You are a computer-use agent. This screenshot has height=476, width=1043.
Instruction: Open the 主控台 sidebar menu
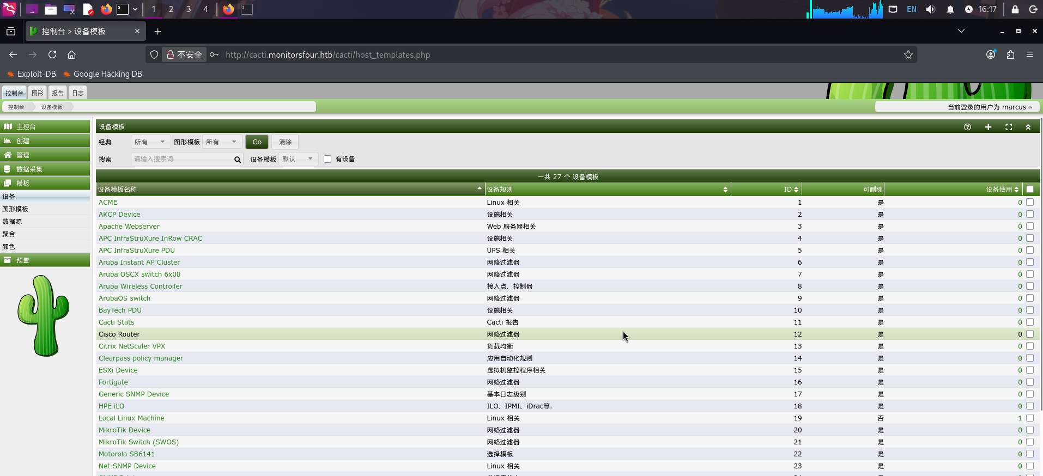(45, 126)
